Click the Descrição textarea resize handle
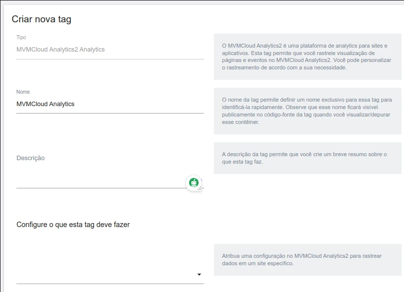The width and height of the screenshot is (404, 292). point(201,188)
